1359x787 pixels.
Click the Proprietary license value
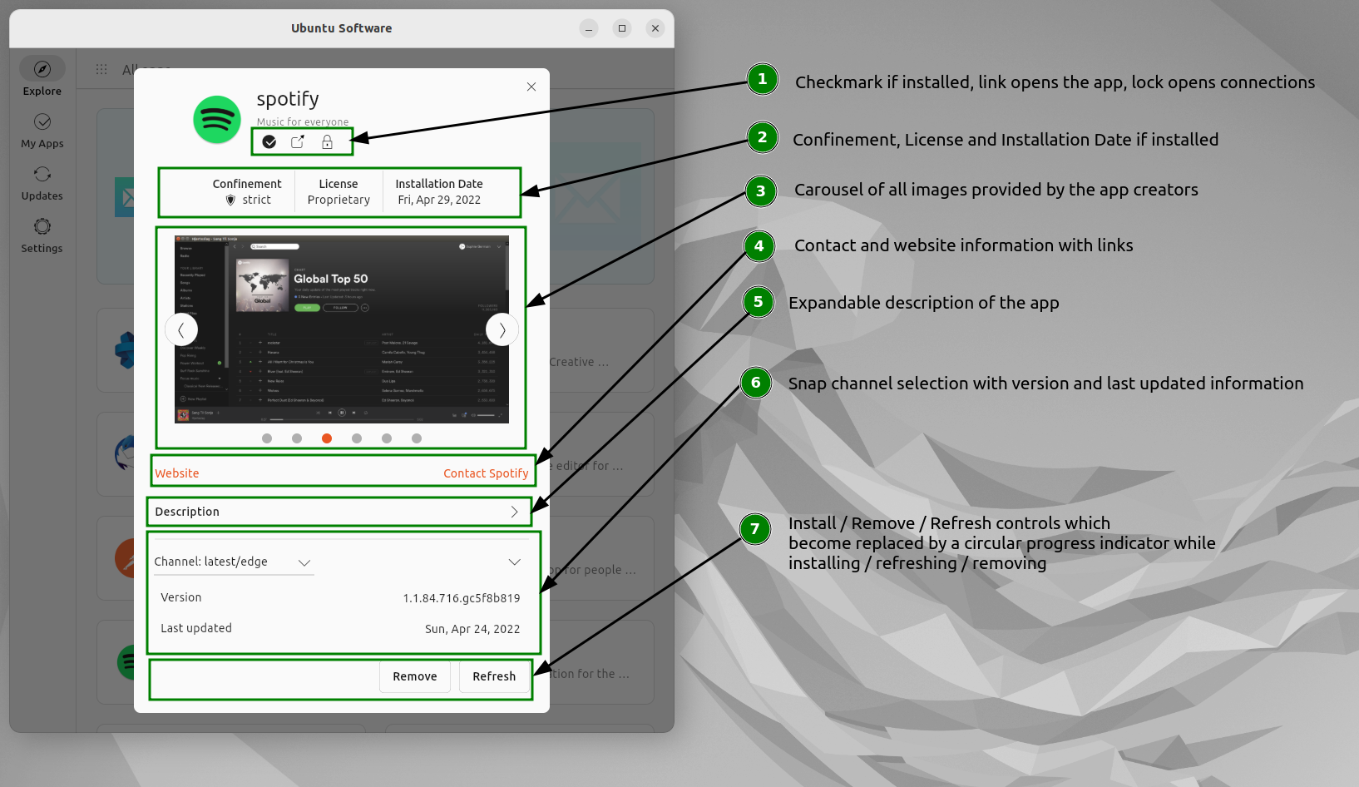pos(339,200)
